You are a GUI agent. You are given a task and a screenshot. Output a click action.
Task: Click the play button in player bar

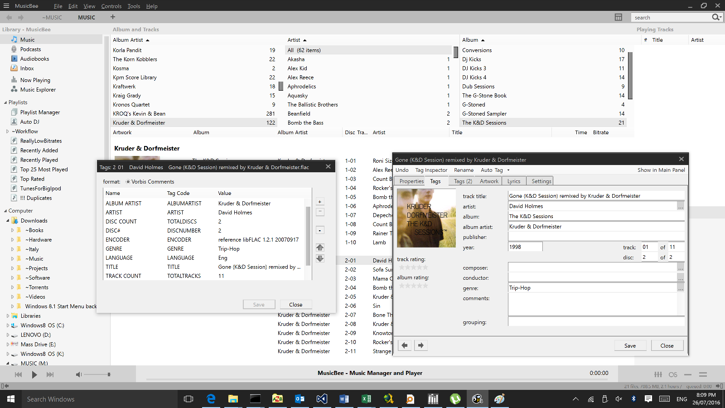(x=34, y=374)
